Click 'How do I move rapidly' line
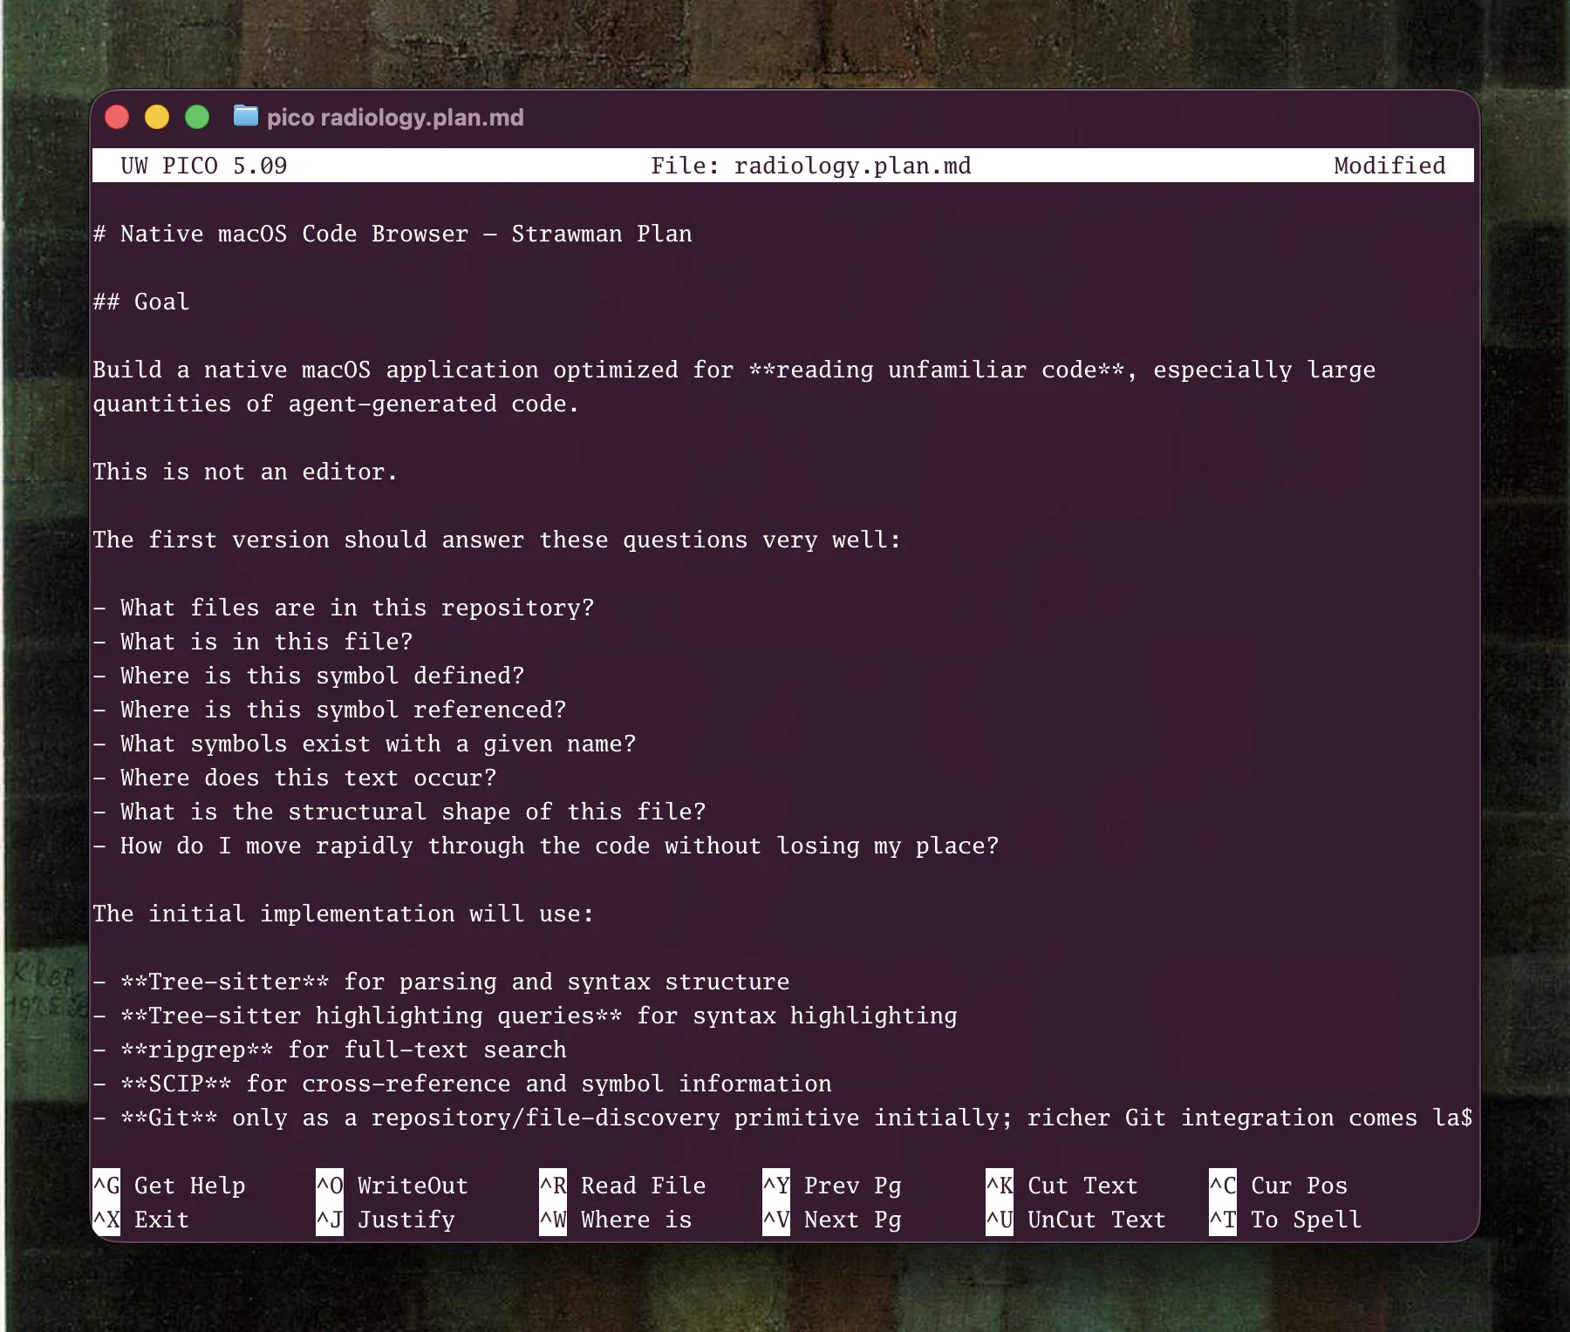The height and width of the screenshot is (1332, 1570). pos(546,846)
